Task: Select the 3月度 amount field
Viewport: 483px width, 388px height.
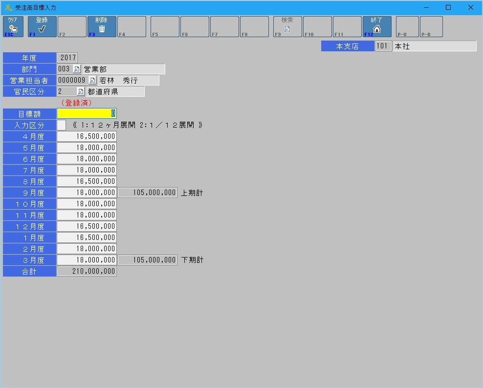Action: (x=87, y=260)
